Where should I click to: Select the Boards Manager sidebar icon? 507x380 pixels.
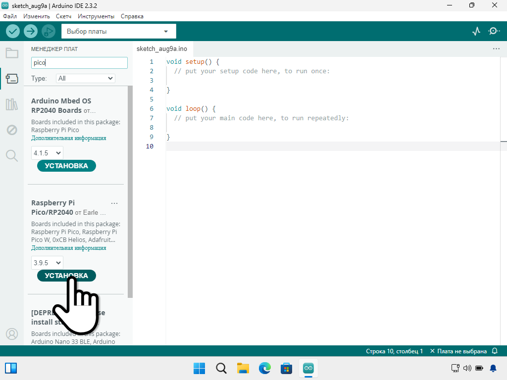coord(12,79)
